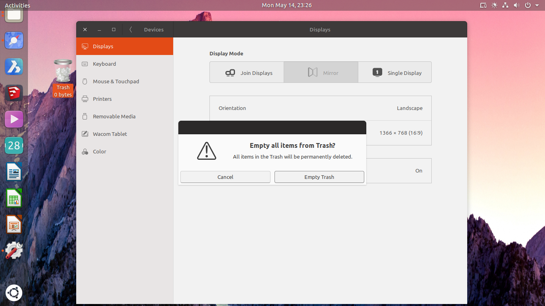Choose Single Display mode
This screenshot has width=545, height=306.
pyautogui.click(x=395, y=72)
